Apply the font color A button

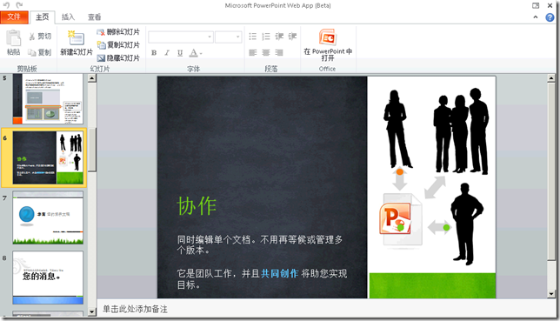(193, 53)
